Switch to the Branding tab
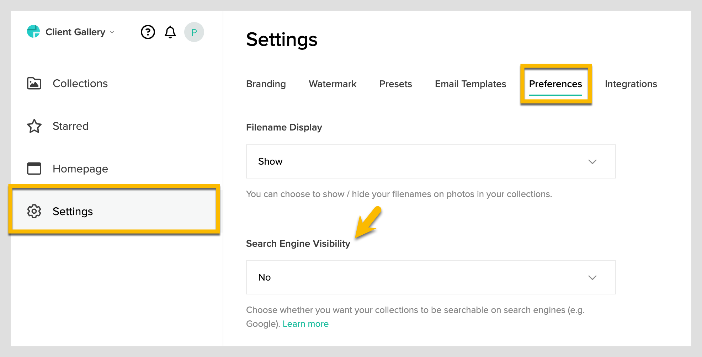Image resolution: width=702 pixels, height=357 pixels. coord(266,84)
